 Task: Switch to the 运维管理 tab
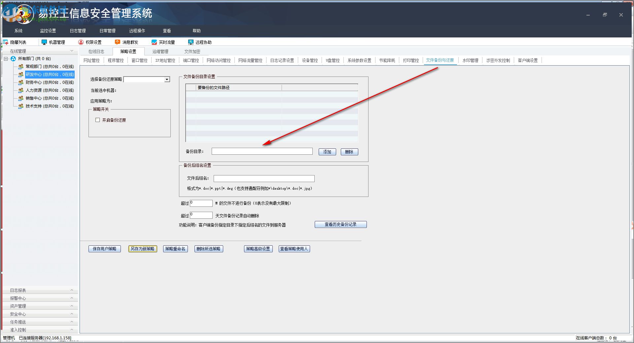pos(160,51)
